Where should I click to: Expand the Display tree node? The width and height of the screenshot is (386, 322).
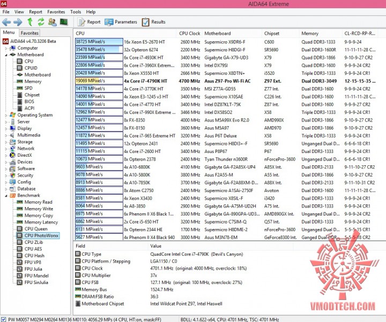(6, 128)
